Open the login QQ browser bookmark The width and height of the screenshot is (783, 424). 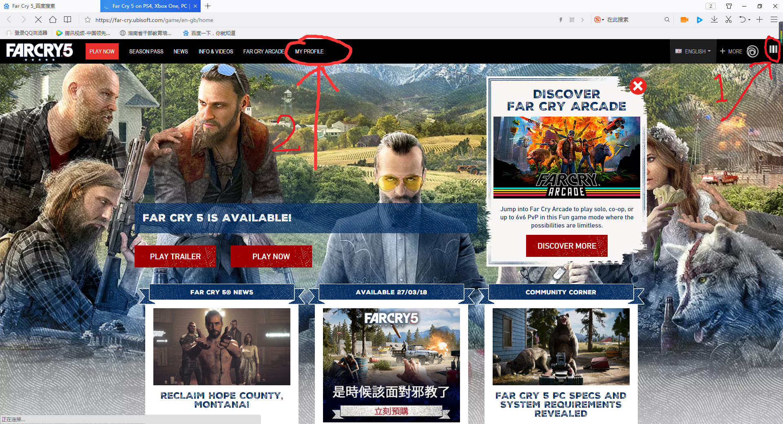pos(27,33)
